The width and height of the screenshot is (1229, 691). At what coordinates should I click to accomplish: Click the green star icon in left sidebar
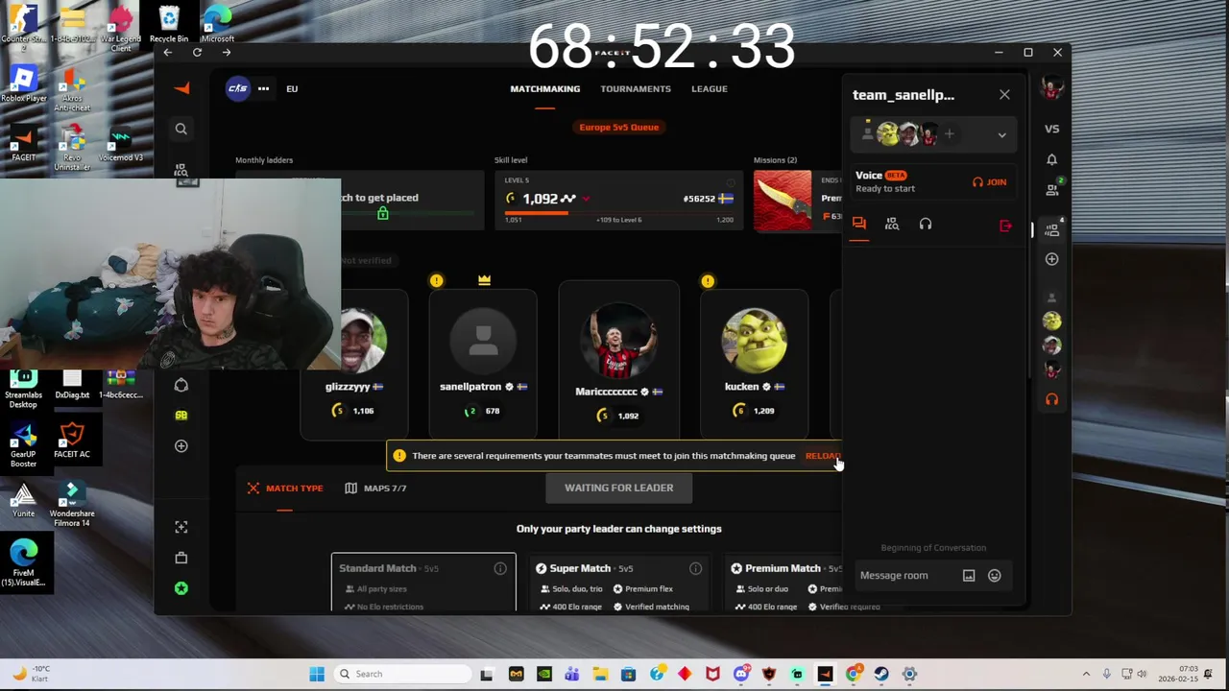(181, 588)
